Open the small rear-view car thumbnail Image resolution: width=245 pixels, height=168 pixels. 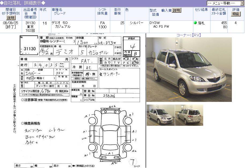(189, 115)
